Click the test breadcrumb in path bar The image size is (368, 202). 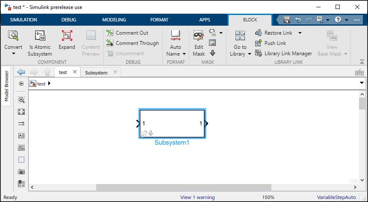(41, 83)
